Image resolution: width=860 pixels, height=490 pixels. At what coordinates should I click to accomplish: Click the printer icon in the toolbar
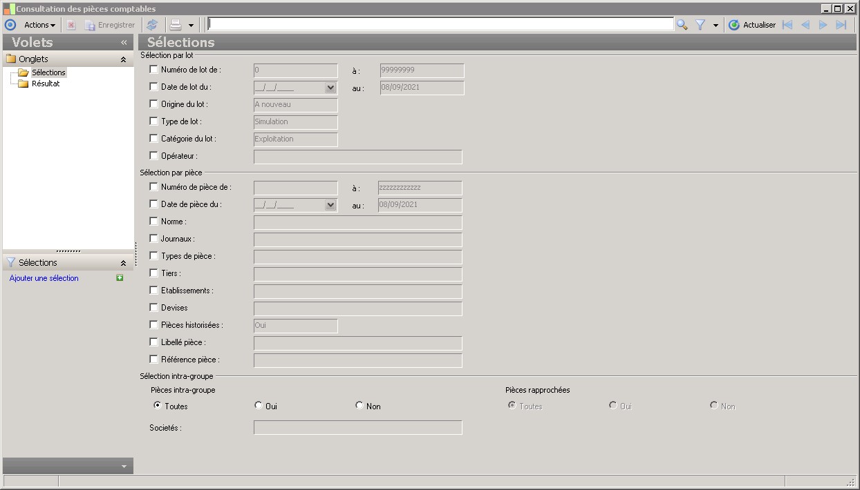tap(176, 25)
